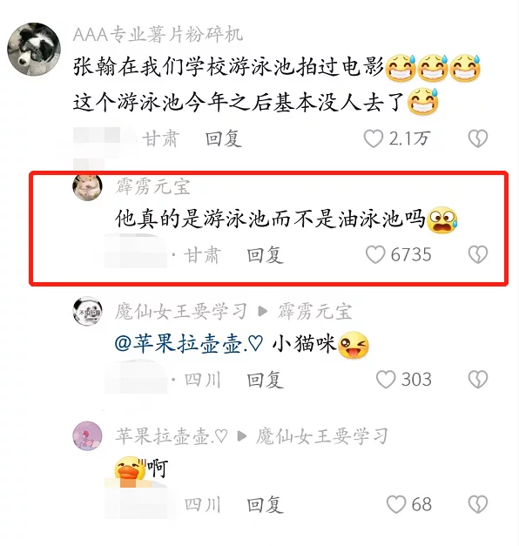The image size is (519, 546).
Task: Like 霹雳元宝's comment with 6735 likes
Action: tap(375, 254)
